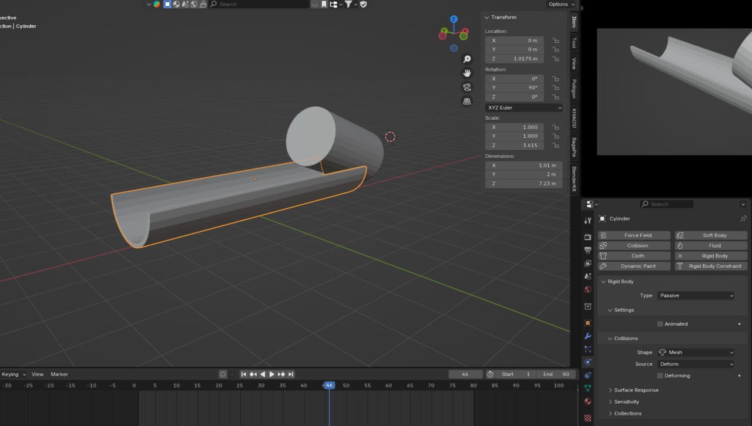Open the Options dropdown in the header
Screen dimensions: 752x426
pyautogui.click(x=561, y=4)
